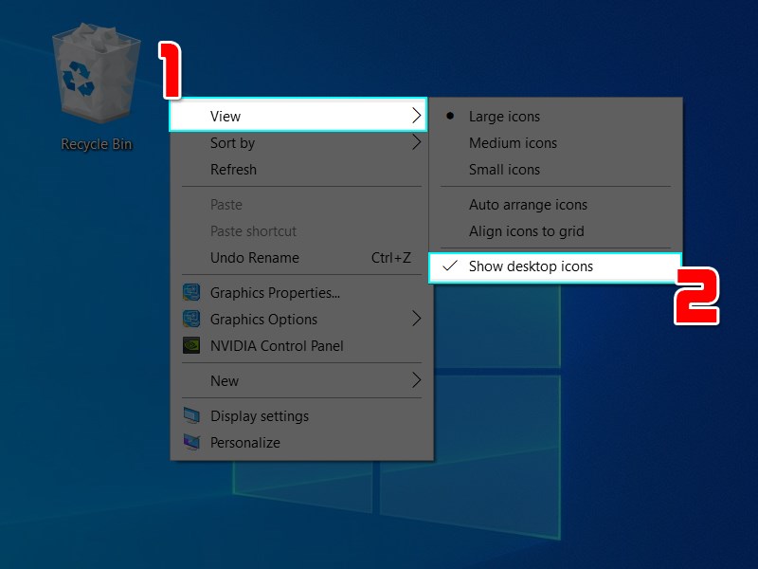
Task: Click the Graphics Options icon
Action: (192, 320)
